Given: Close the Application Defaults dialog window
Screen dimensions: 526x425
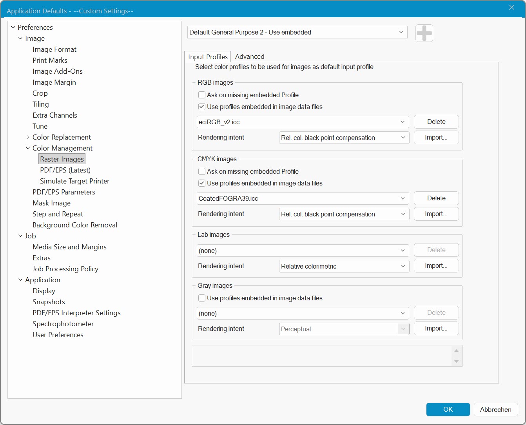Looking at the screenshot, I should click(511, 7).
